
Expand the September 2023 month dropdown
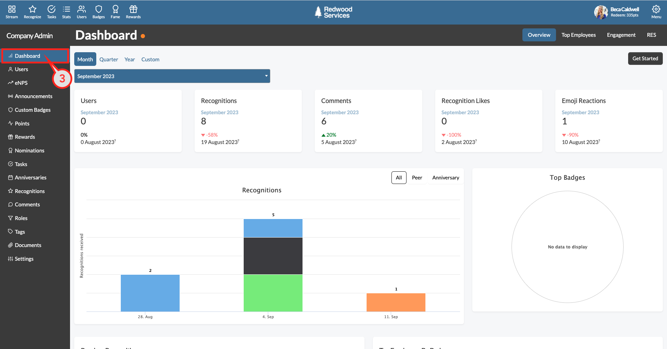[x=172, y=76]
